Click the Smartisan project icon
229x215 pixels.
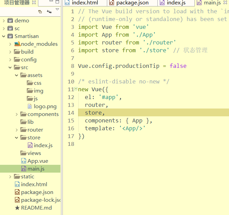tap(10, 36)
